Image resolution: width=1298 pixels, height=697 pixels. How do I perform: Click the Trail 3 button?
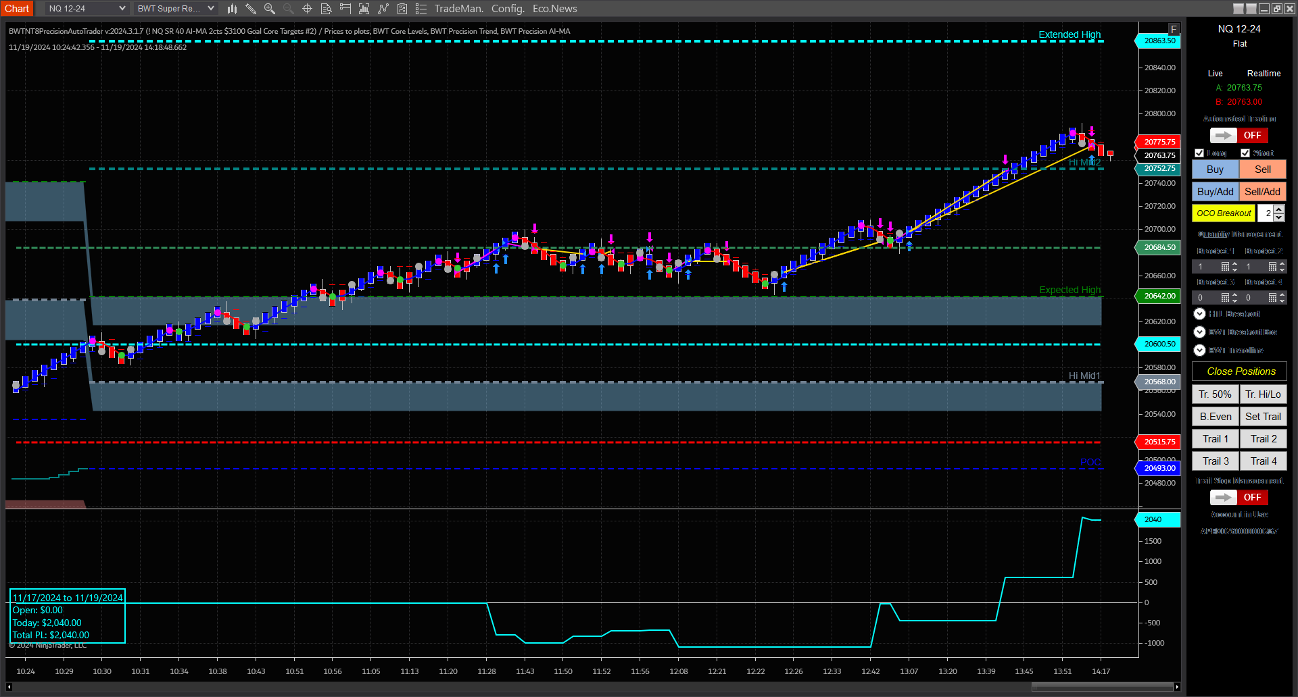[1216, 461]
